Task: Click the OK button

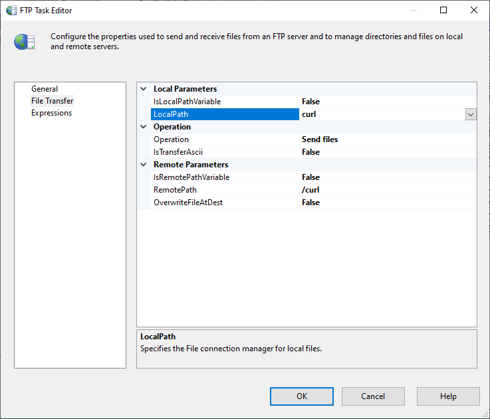Action: [x=302, y=396]
